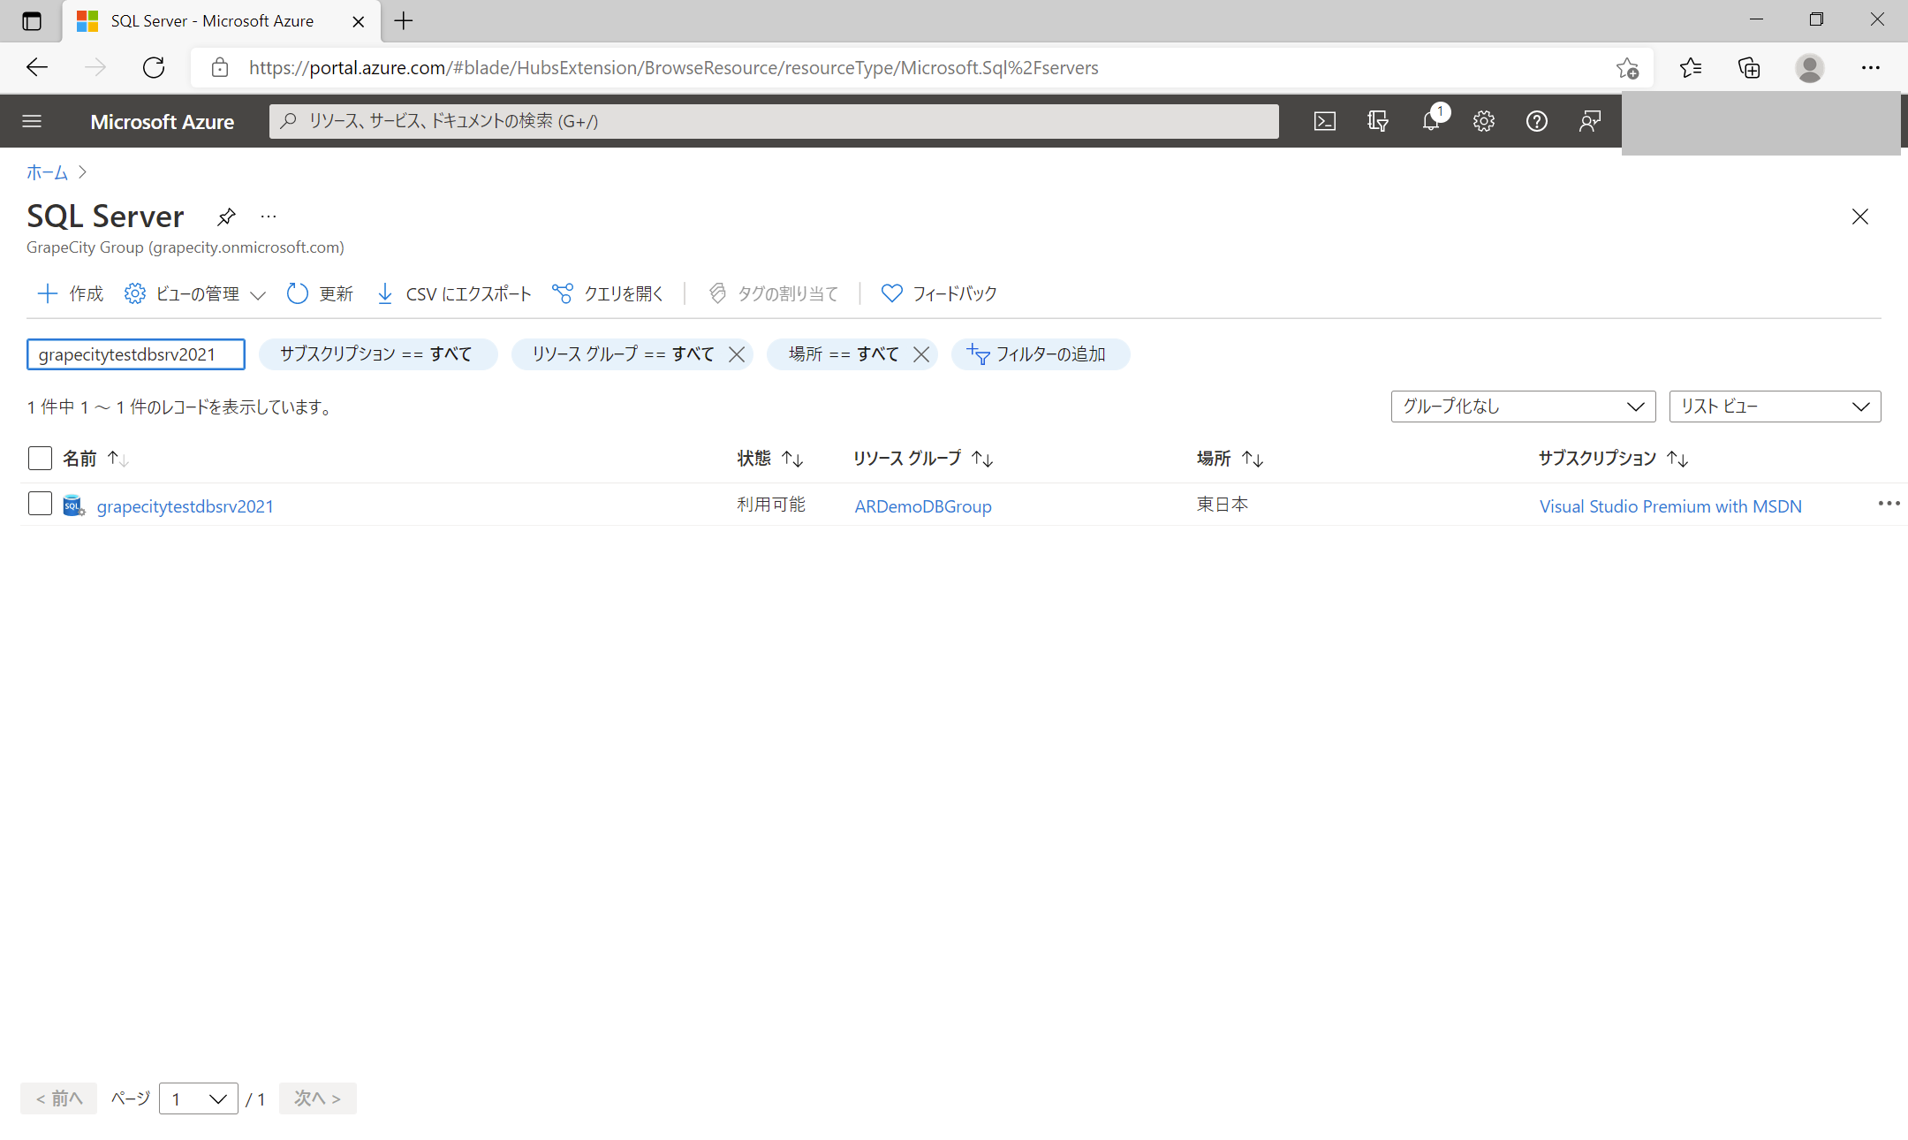1908x1140 pixels.
Task: Sort by リソース グループ column
Action: point(923,459)
